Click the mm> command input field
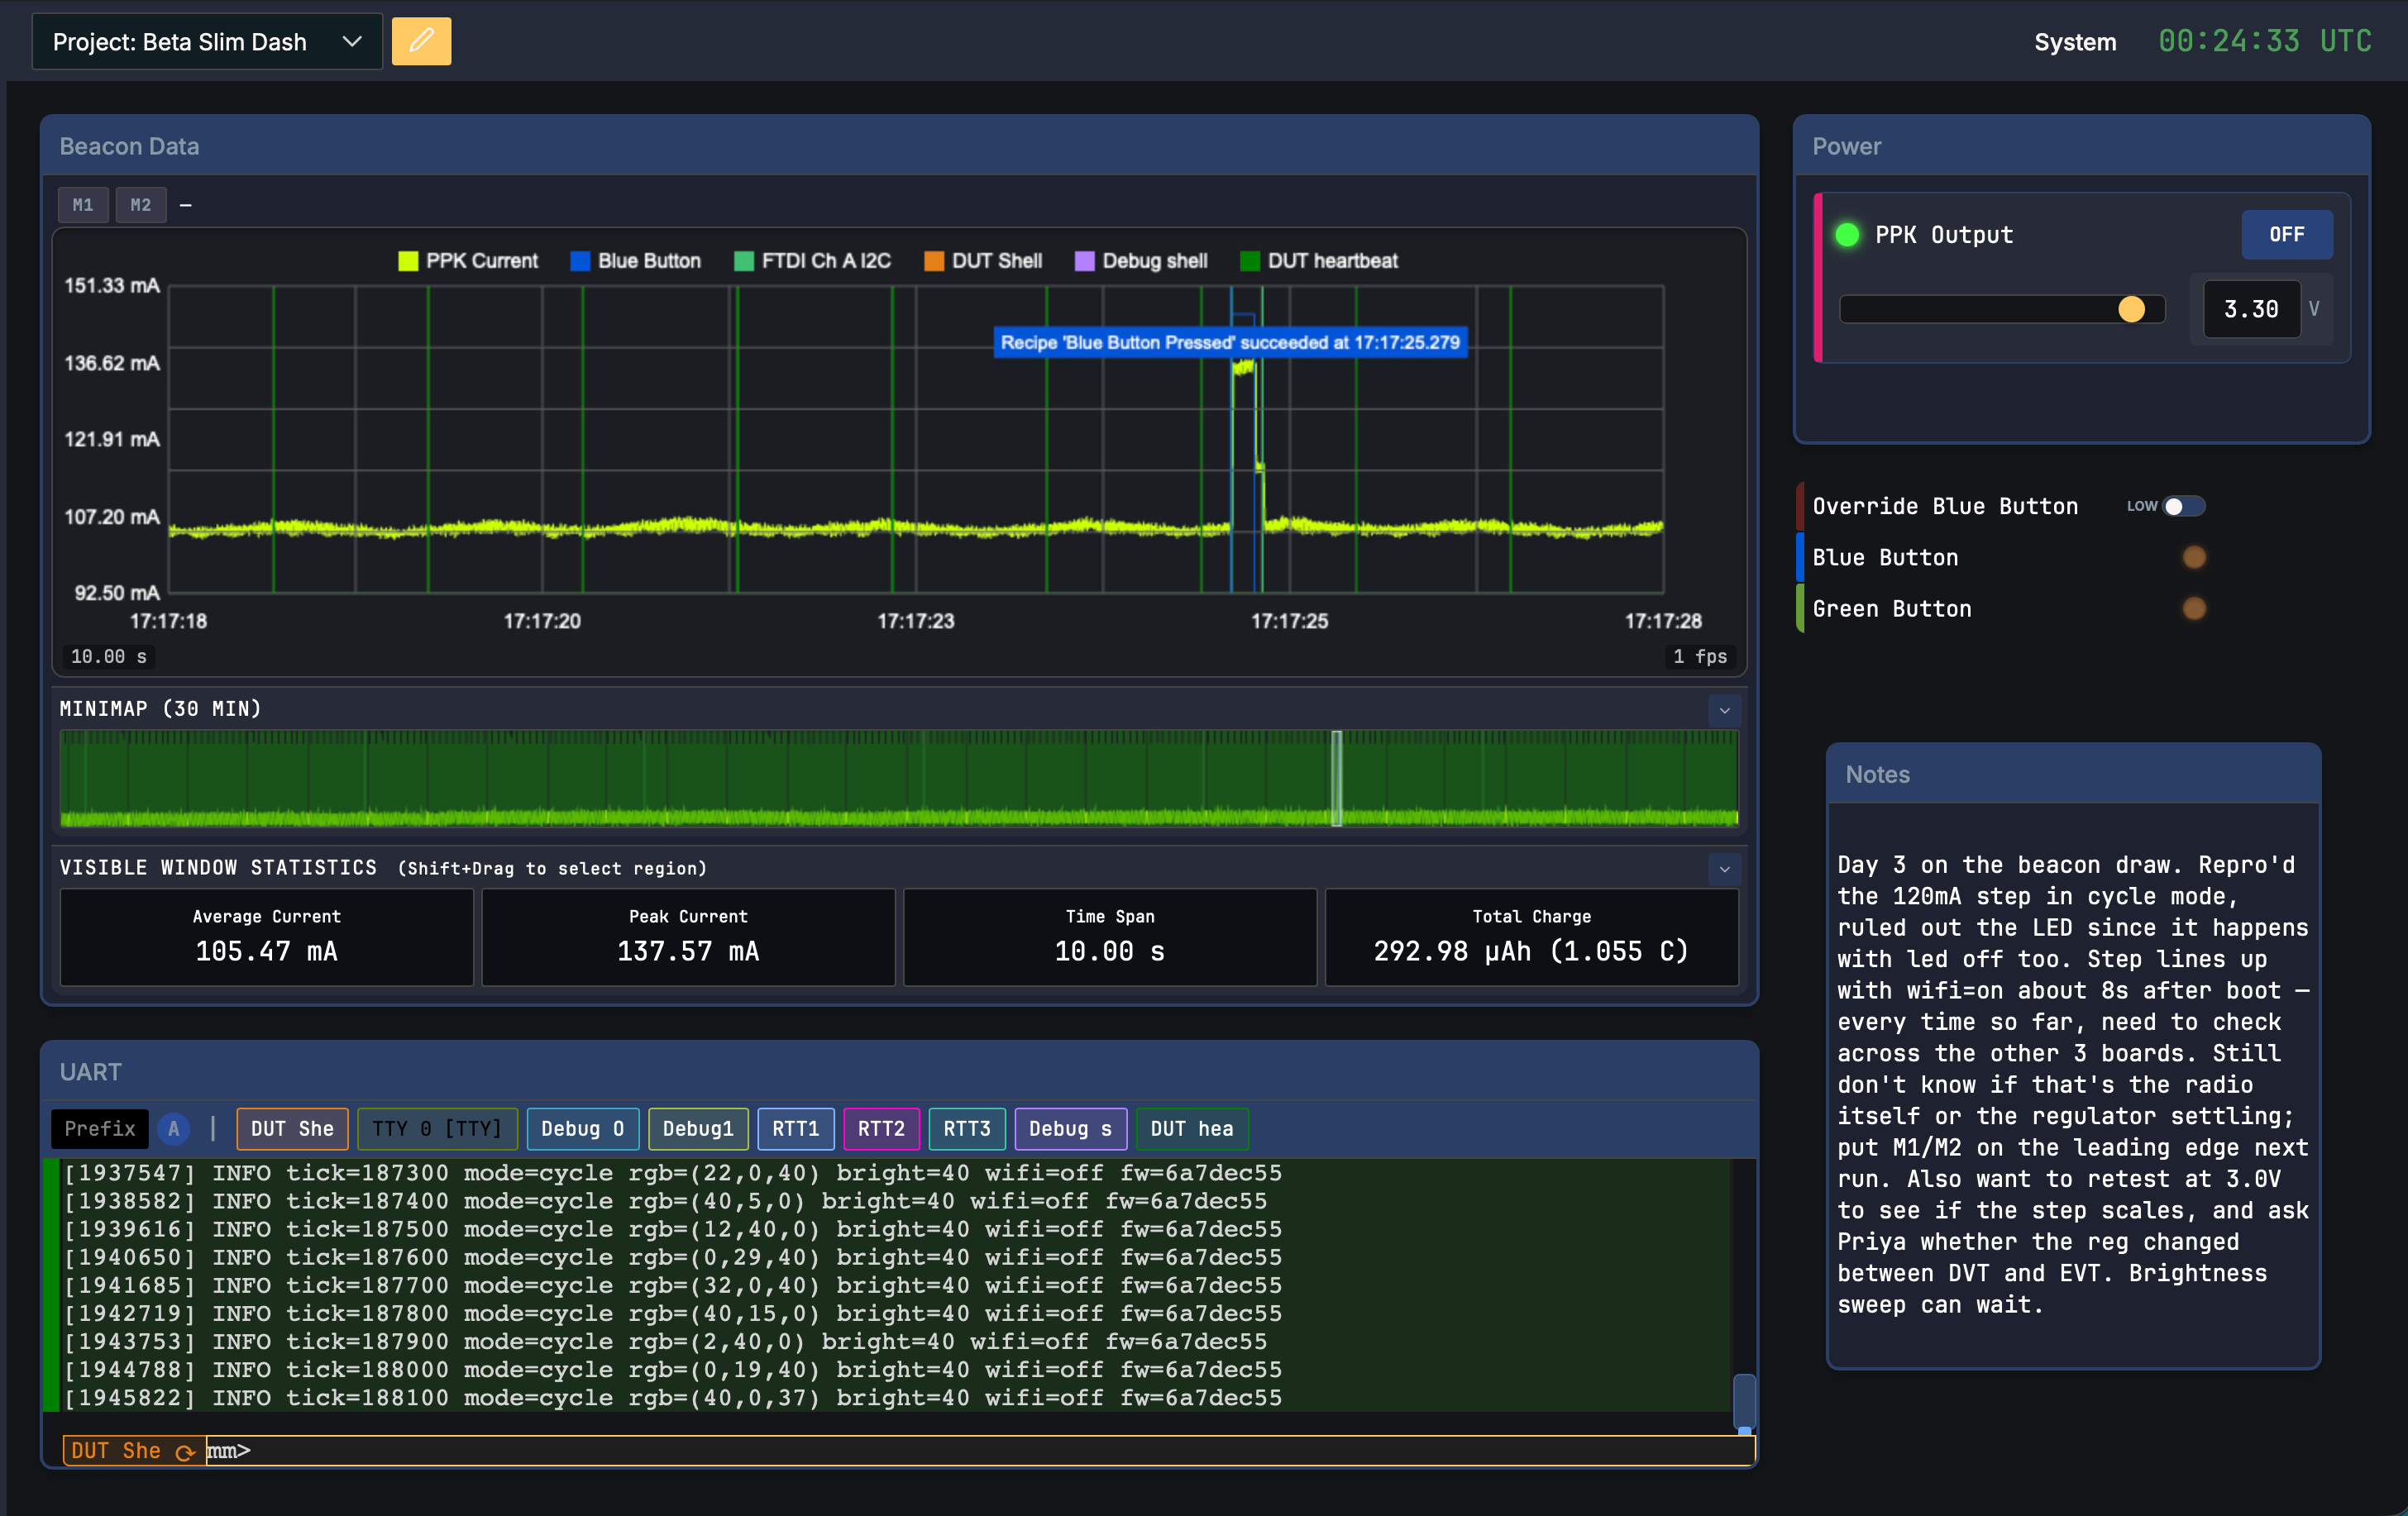This screenshot has width=2408, height=1516. 980,1451
